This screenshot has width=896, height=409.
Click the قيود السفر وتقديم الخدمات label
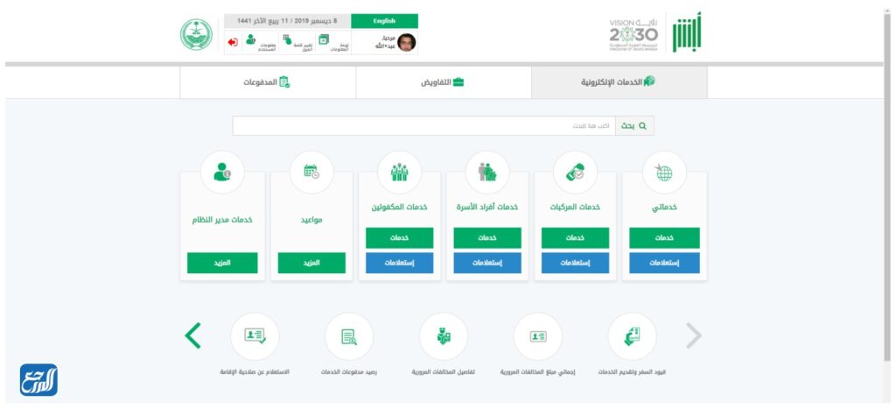632,372
